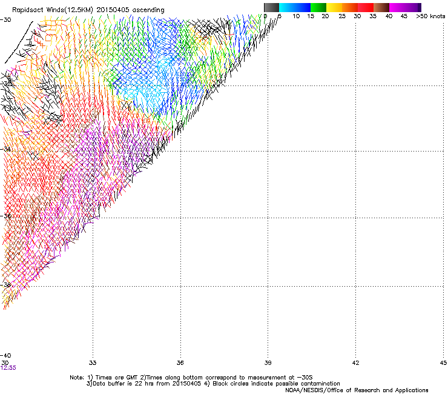The image size is (448, 394).
Task: Click the '10' legend scale label
Action: point(296,16)
